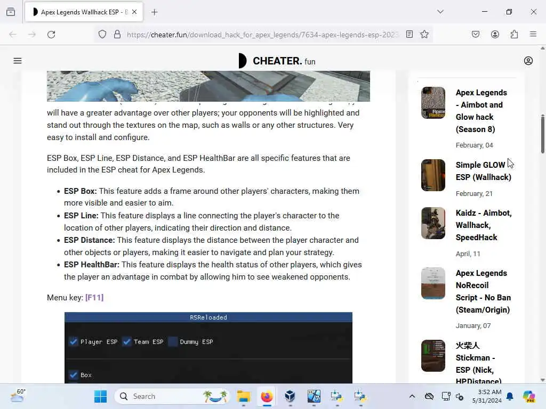Viewport: 546px width, 409px height.
Task: Open clock showing 3:52 AM 5/31/2024
Action: tap(487, 396)
